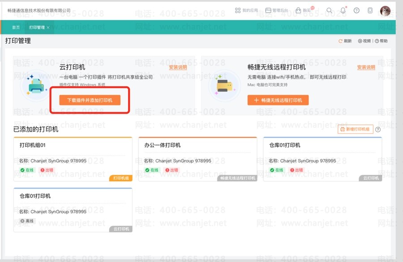
Task: Click the orange 打印机组 type tag
Action: [121, 178]
